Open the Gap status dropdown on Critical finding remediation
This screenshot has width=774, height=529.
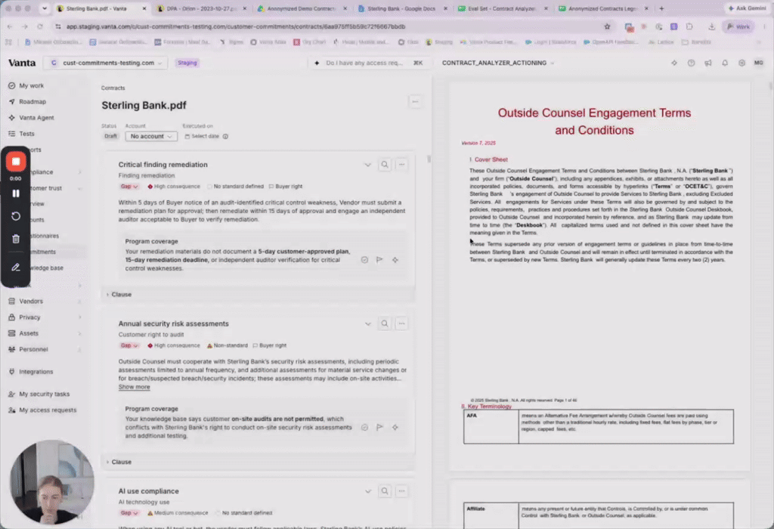128,187
